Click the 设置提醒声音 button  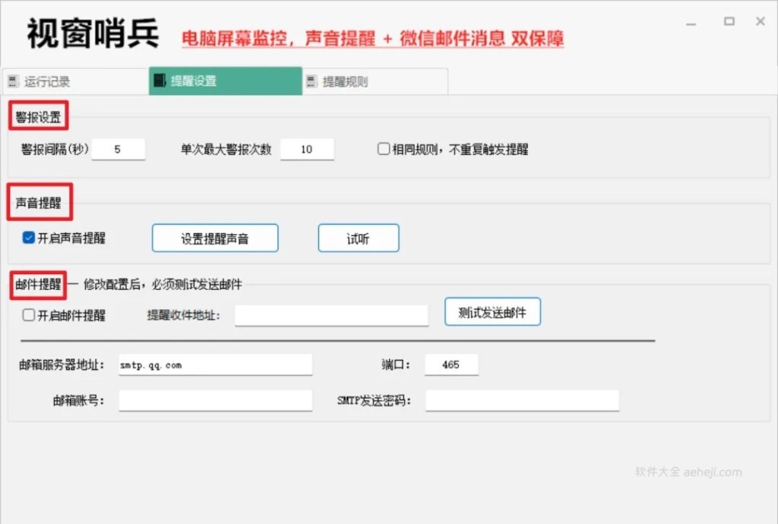215,238
